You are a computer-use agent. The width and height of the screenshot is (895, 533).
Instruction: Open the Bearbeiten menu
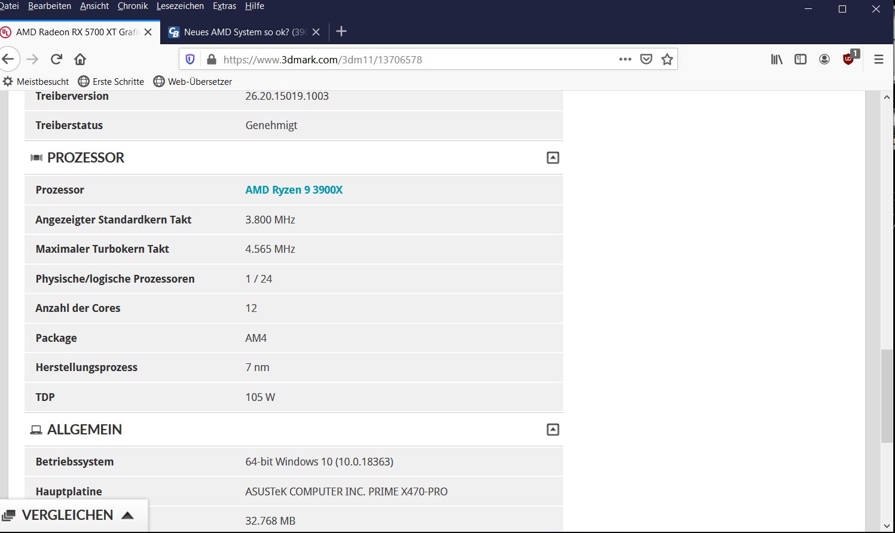coord(50,6)
